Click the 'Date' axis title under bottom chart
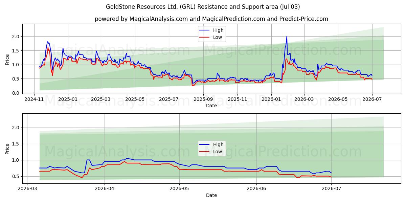406x203 pixels. [x=211, y=195]
